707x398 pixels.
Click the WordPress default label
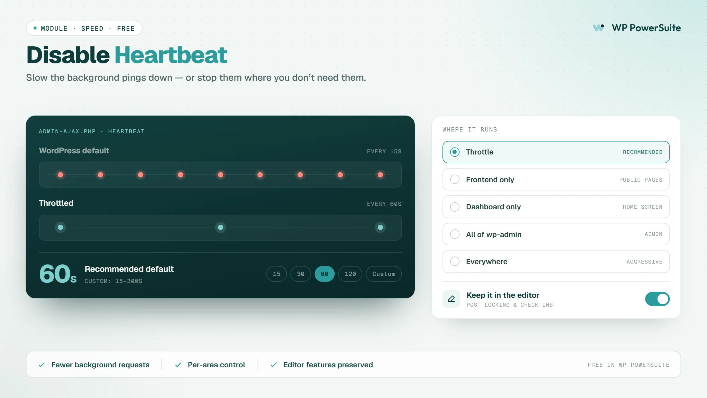(74, 151)
